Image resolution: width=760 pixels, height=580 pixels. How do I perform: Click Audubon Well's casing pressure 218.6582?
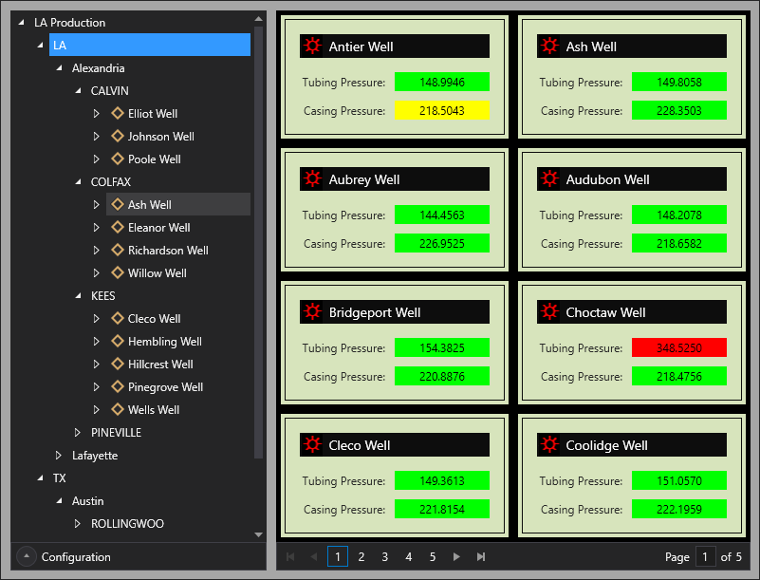(679, 243)
